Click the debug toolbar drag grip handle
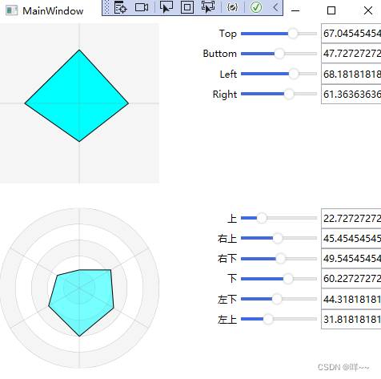Screen dimensions: 381x379 click(106, 7)
